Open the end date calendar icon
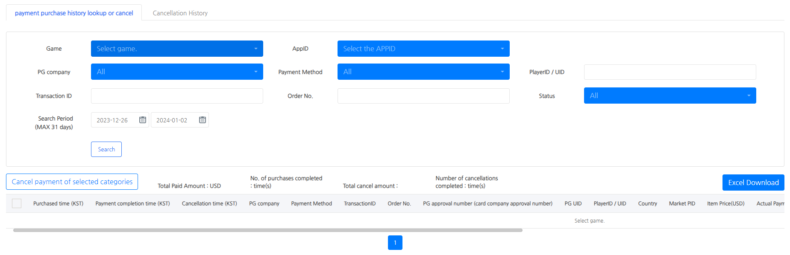Screen dimensions: 790x255 point(203,120)
